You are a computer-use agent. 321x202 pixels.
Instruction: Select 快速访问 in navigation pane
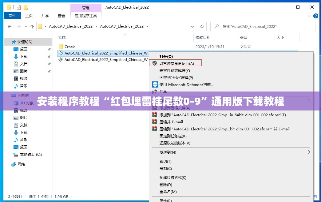(25, 42)
